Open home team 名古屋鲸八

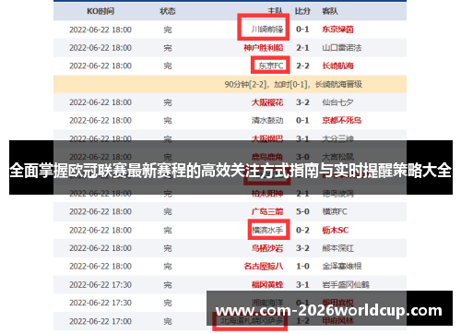[264, 267]
